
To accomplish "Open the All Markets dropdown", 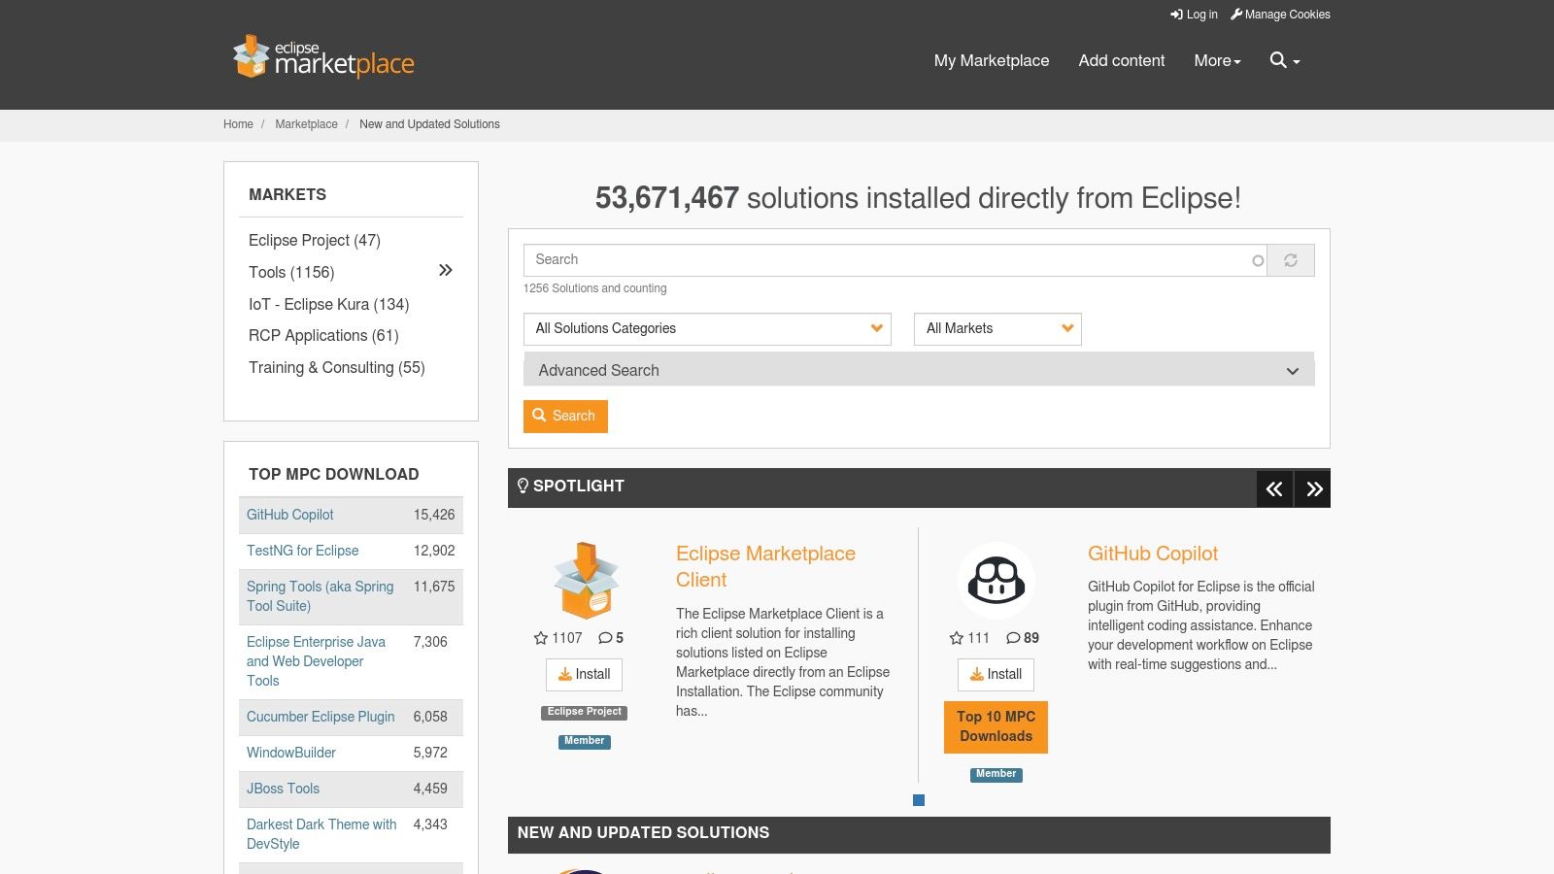I will (x=997, y=329).
